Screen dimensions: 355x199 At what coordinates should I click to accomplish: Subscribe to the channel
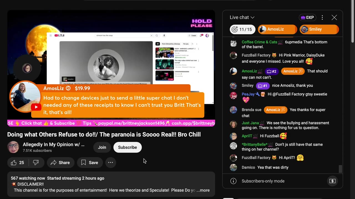click(127, 147)
